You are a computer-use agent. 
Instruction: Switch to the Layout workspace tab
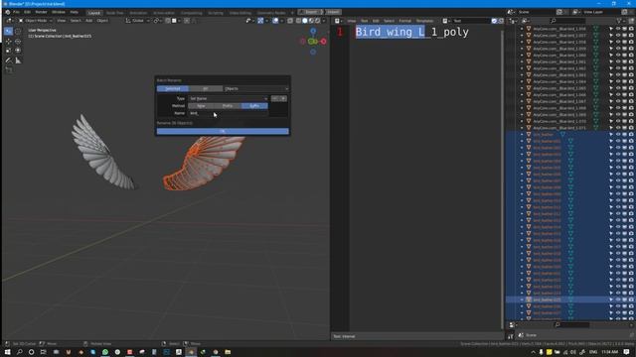point(94,13)
